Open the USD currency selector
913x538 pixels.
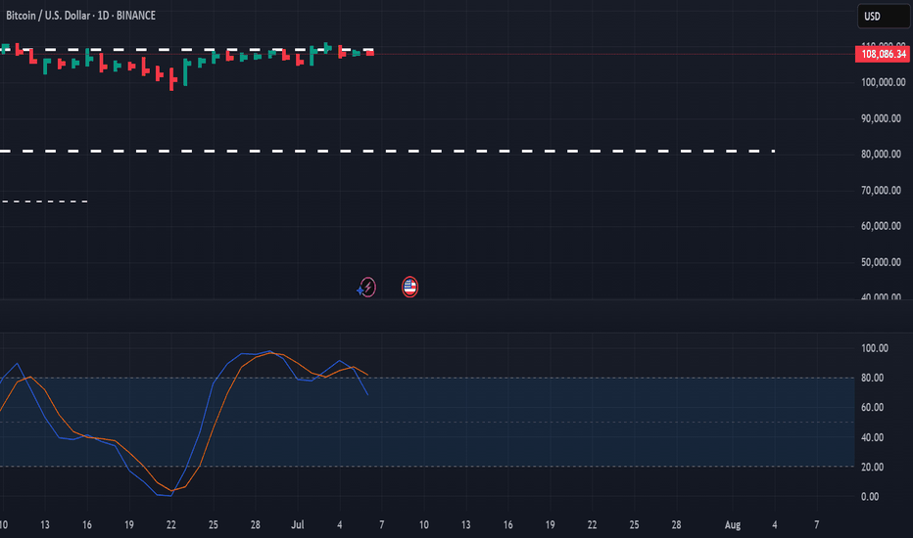tap(884, 17)
